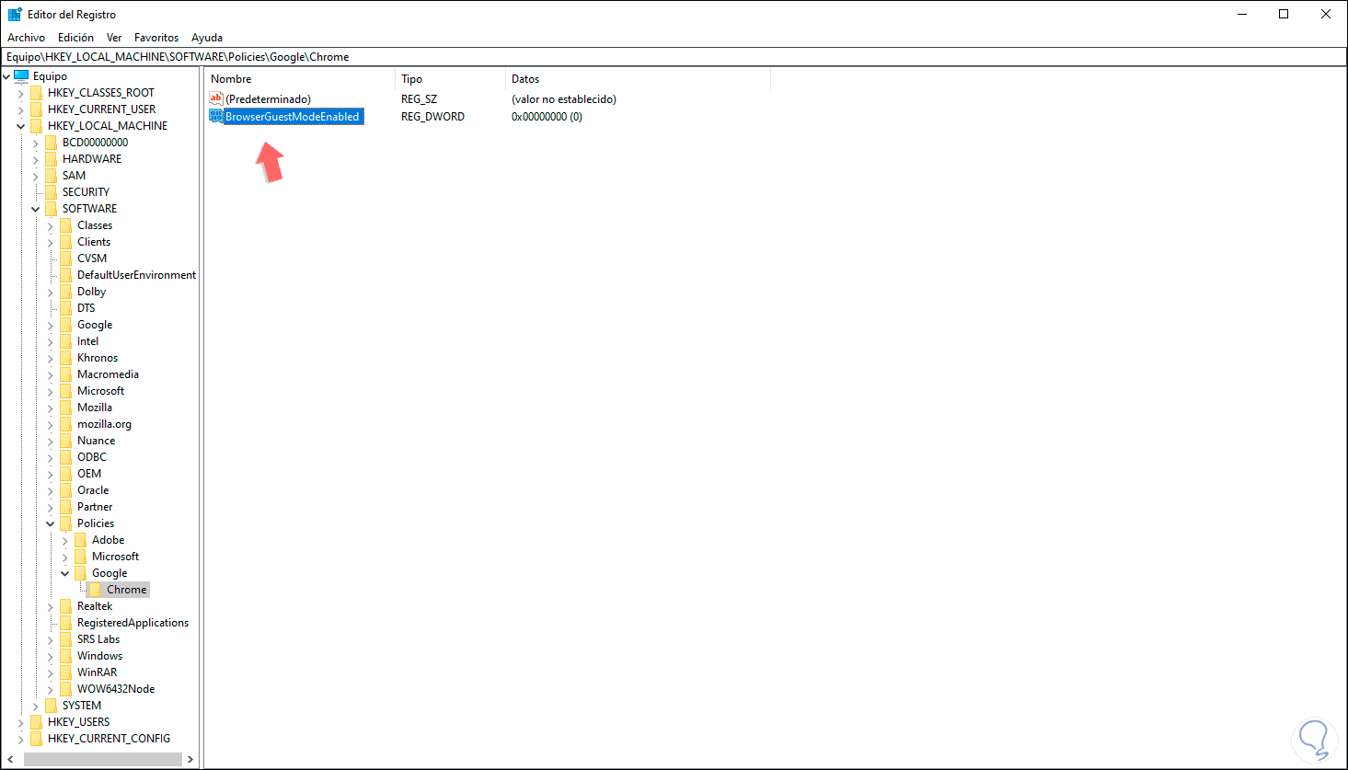
Task: Expand the HKEY_CLASSES_ROOT key
Action: (21, 93)
